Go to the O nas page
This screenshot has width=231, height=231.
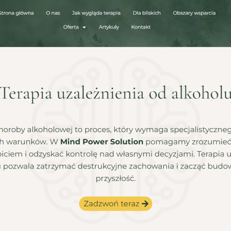[53, 13]
